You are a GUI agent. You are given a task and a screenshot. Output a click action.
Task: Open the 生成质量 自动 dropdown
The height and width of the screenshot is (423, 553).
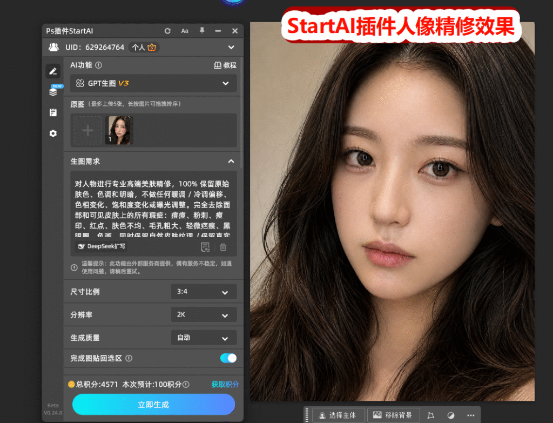(204, 338)
